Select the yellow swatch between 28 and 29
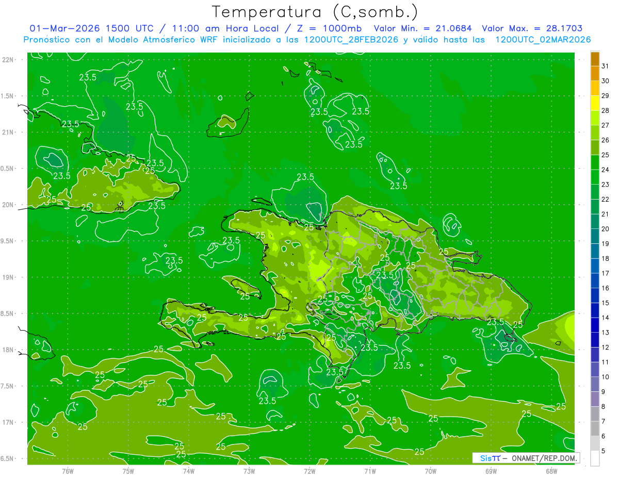This screenshot has height=478, width=619. [595, 103]
